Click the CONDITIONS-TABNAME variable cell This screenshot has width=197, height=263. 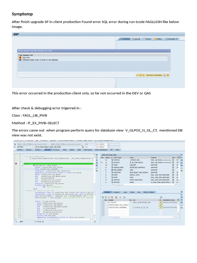tap(119, 208)
